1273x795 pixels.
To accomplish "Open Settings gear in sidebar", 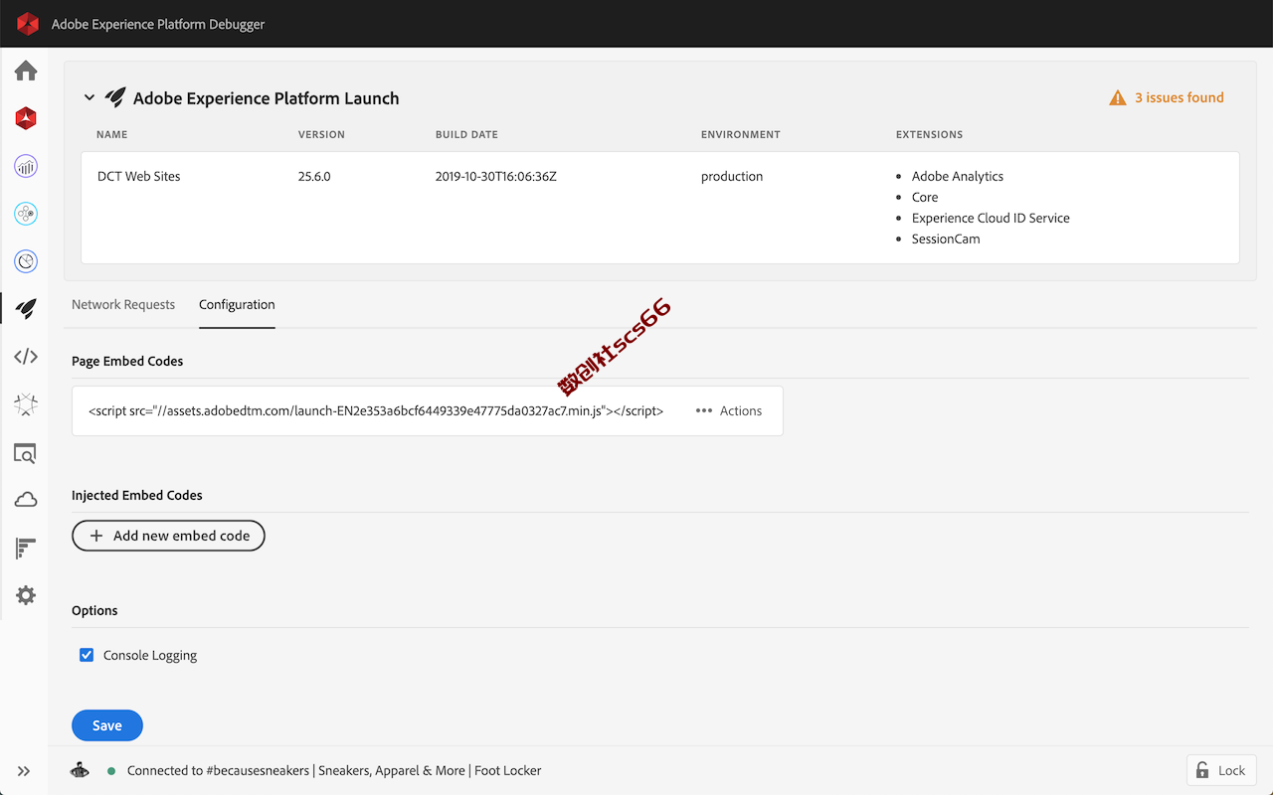I will click(x=26, y=595).
